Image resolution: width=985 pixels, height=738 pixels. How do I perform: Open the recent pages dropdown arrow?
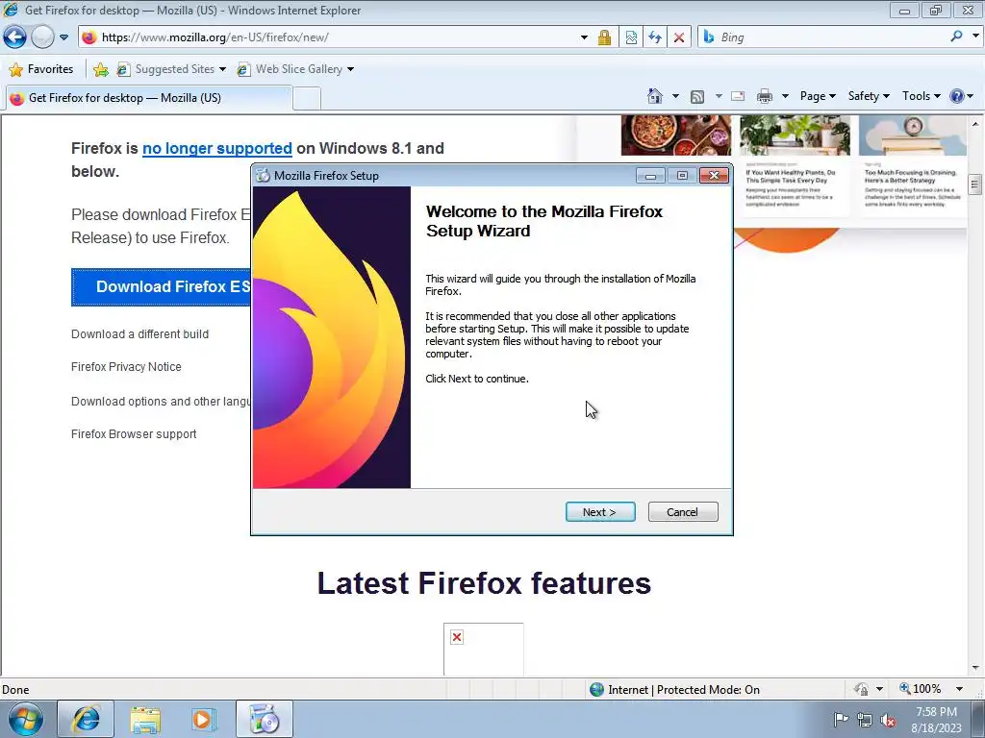[x=63, y=37]
